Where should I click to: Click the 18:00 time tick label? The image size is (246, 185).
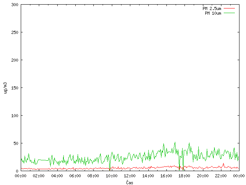point(184,176)
